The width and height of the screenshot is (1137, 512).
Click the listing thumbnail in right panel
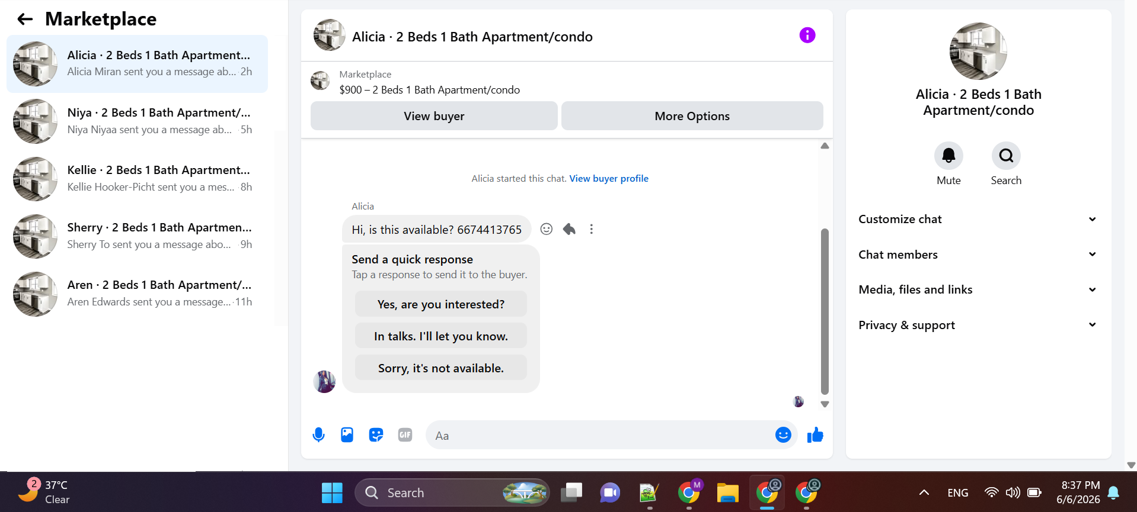coord(978,51)
